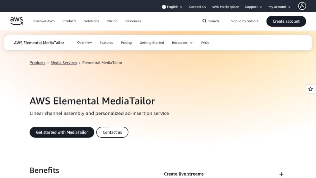Select the Overview tab
This screenshot has width=316, height=178.
(x=85, y=42)
